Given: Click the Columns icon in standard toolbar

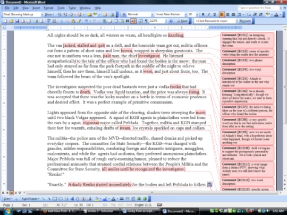Looking at the screenshot, I should point(128,21).
